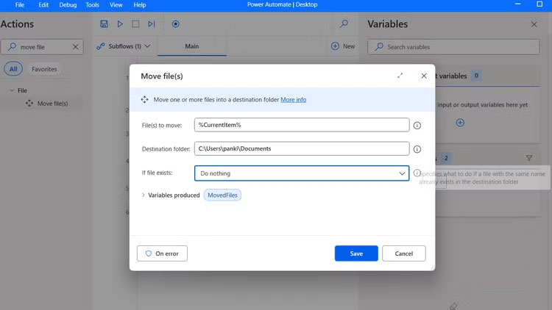Open the Debug menu

tap(68, 5)
